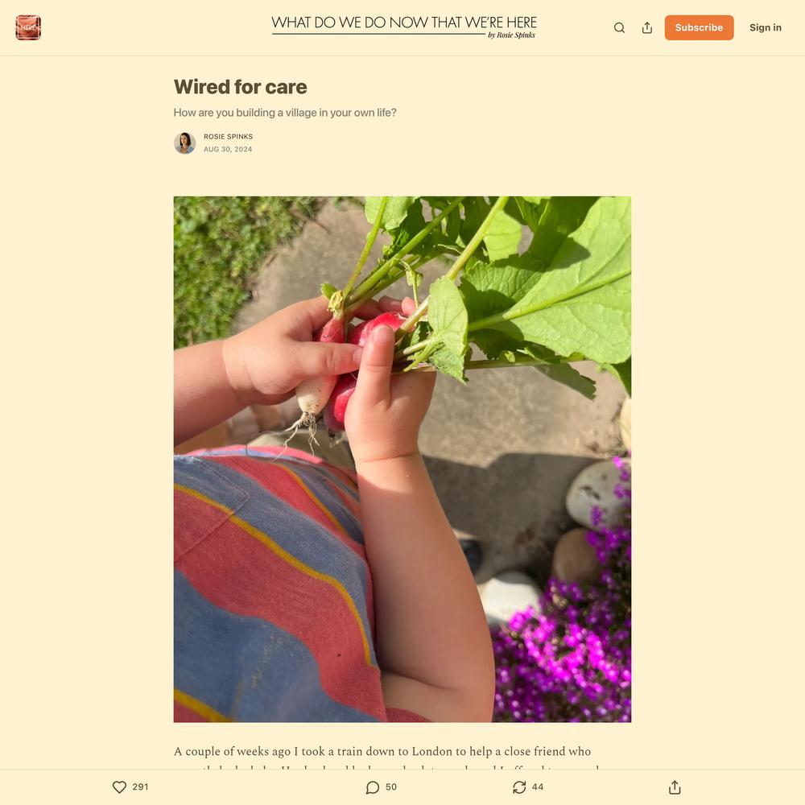Viewport: 805px width, 805px height.
Task: Open the Sign in link
Action: tap(765, 27)
